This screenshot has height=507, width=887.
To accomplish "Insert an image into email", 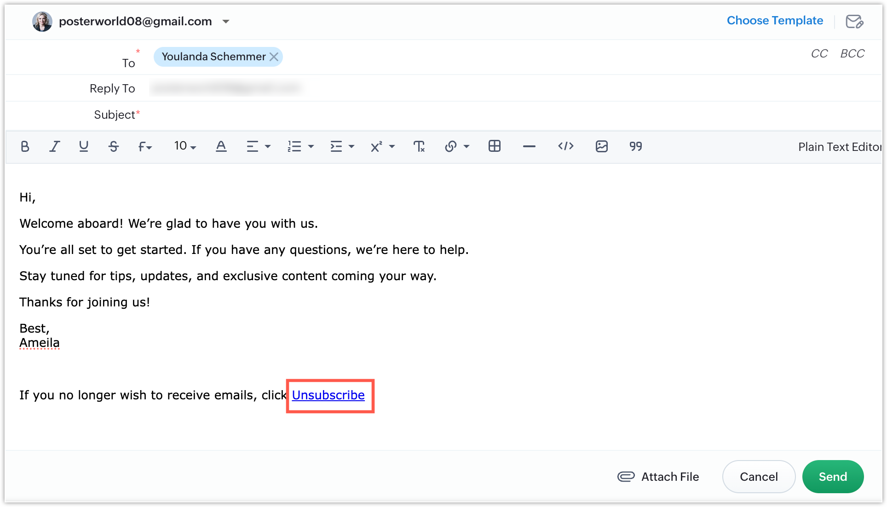I will tap(601, 146).
